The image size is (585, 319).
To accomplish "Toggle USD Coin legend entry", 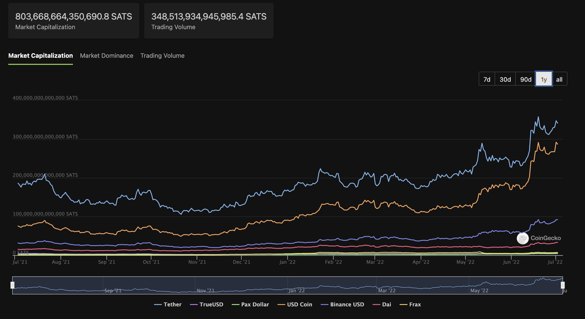I will pos(295,304).
